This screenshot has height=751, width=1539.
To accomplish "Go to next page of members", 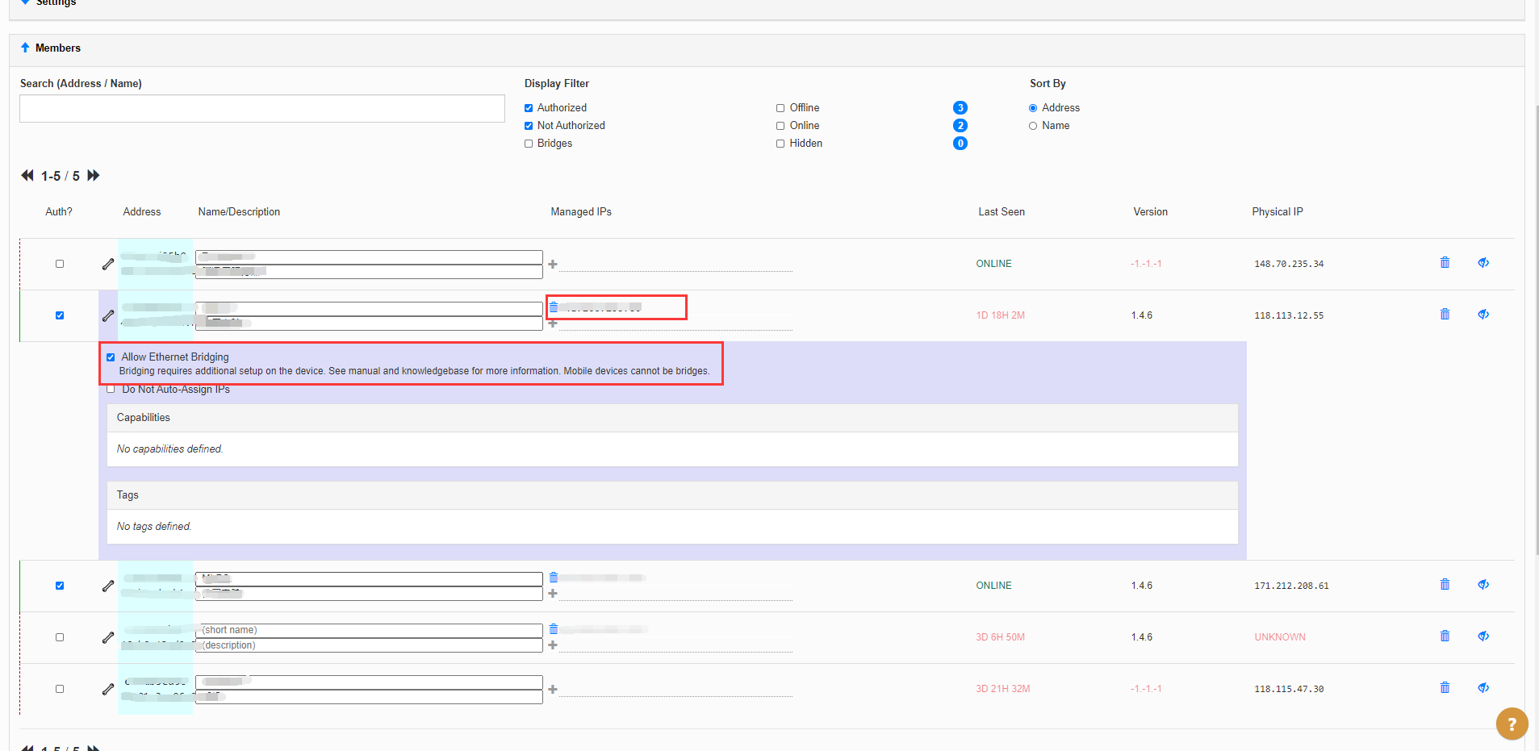I will coord(94,176).
